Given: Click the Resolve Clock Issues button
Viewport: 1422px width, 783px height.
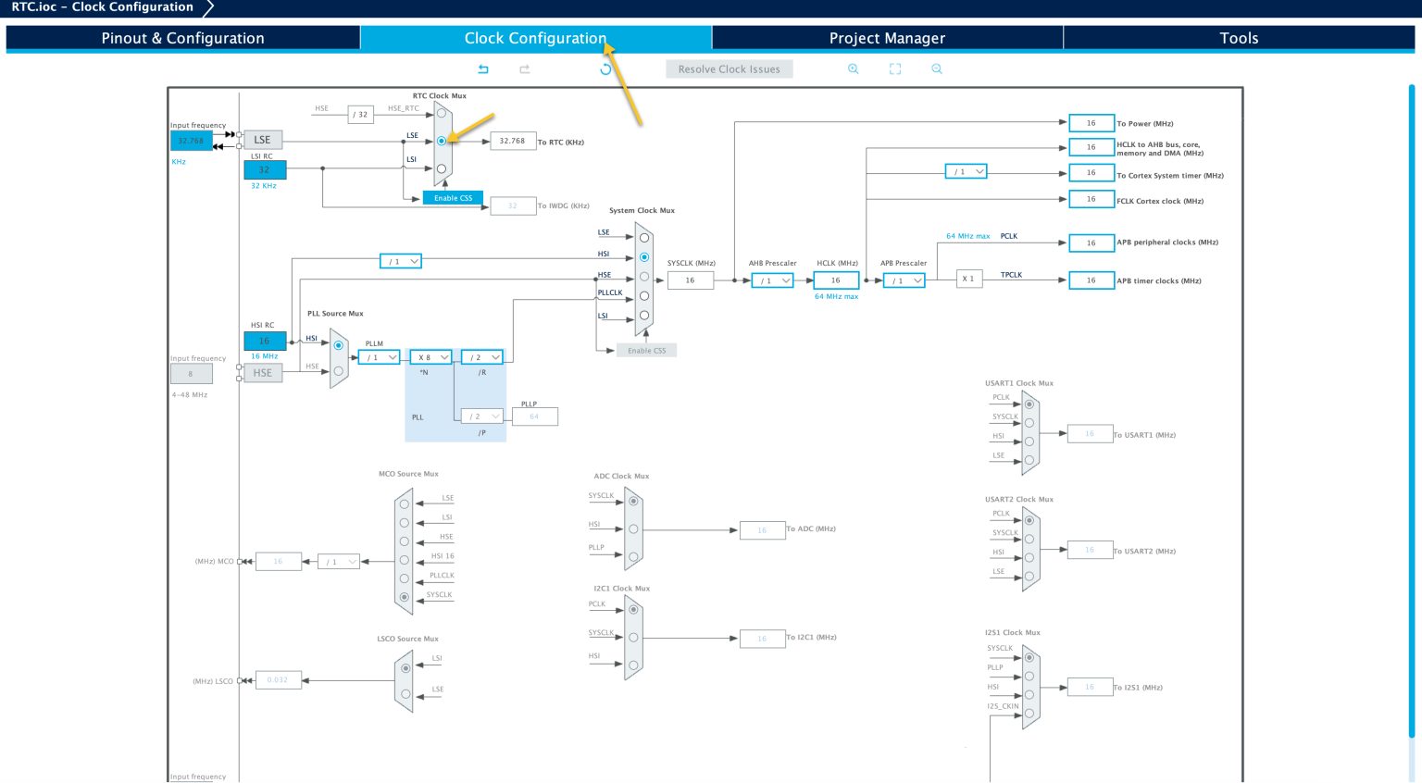Looking at the screenshot, I should click(729, 68).
